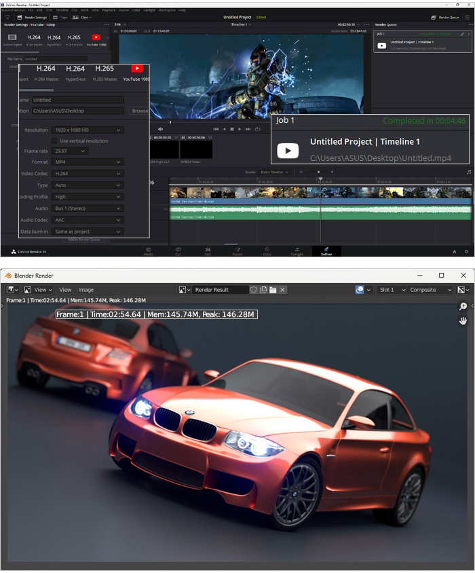The width and height of the screenshot is (475, 573).
Task: Select the blue video clip on timeline
Action: [320, 195]
